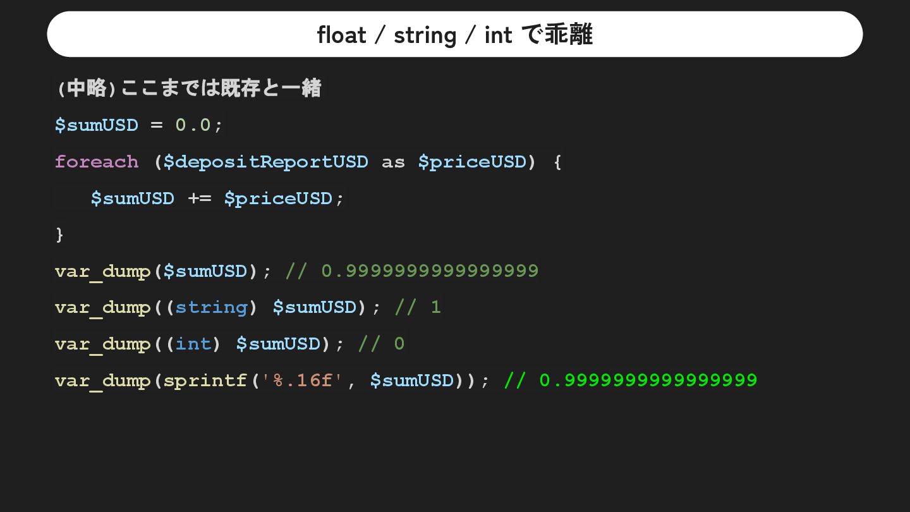This screenshot has height=512, width=910.
Task: Click the closing curly brace line
Action: 60,235
